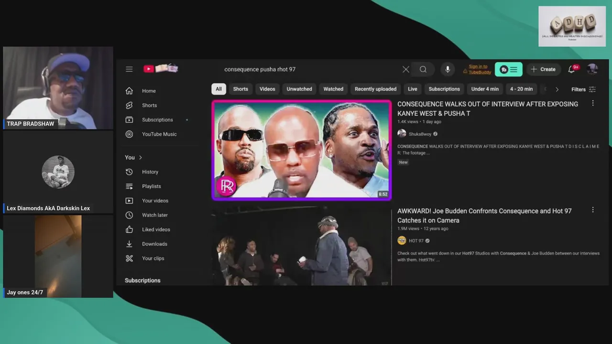Select the Watched filter chip
The height and width of the screenshot is (344, 612).
pyautogui.click(x=333, y=89)
